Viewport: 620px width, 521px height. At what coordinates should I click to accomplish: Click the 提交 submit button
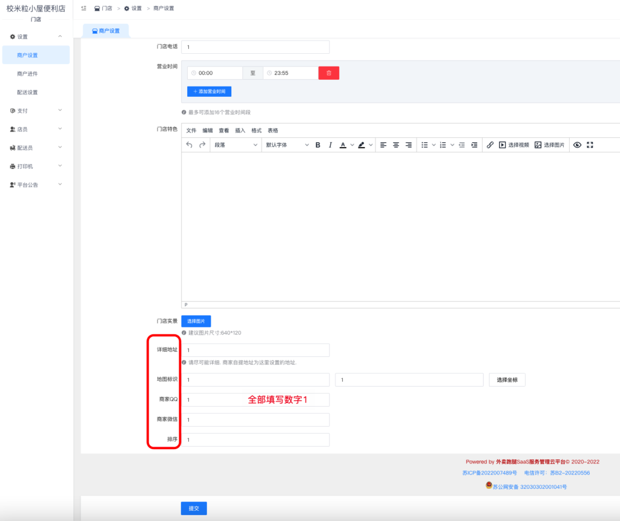[193, 508]
